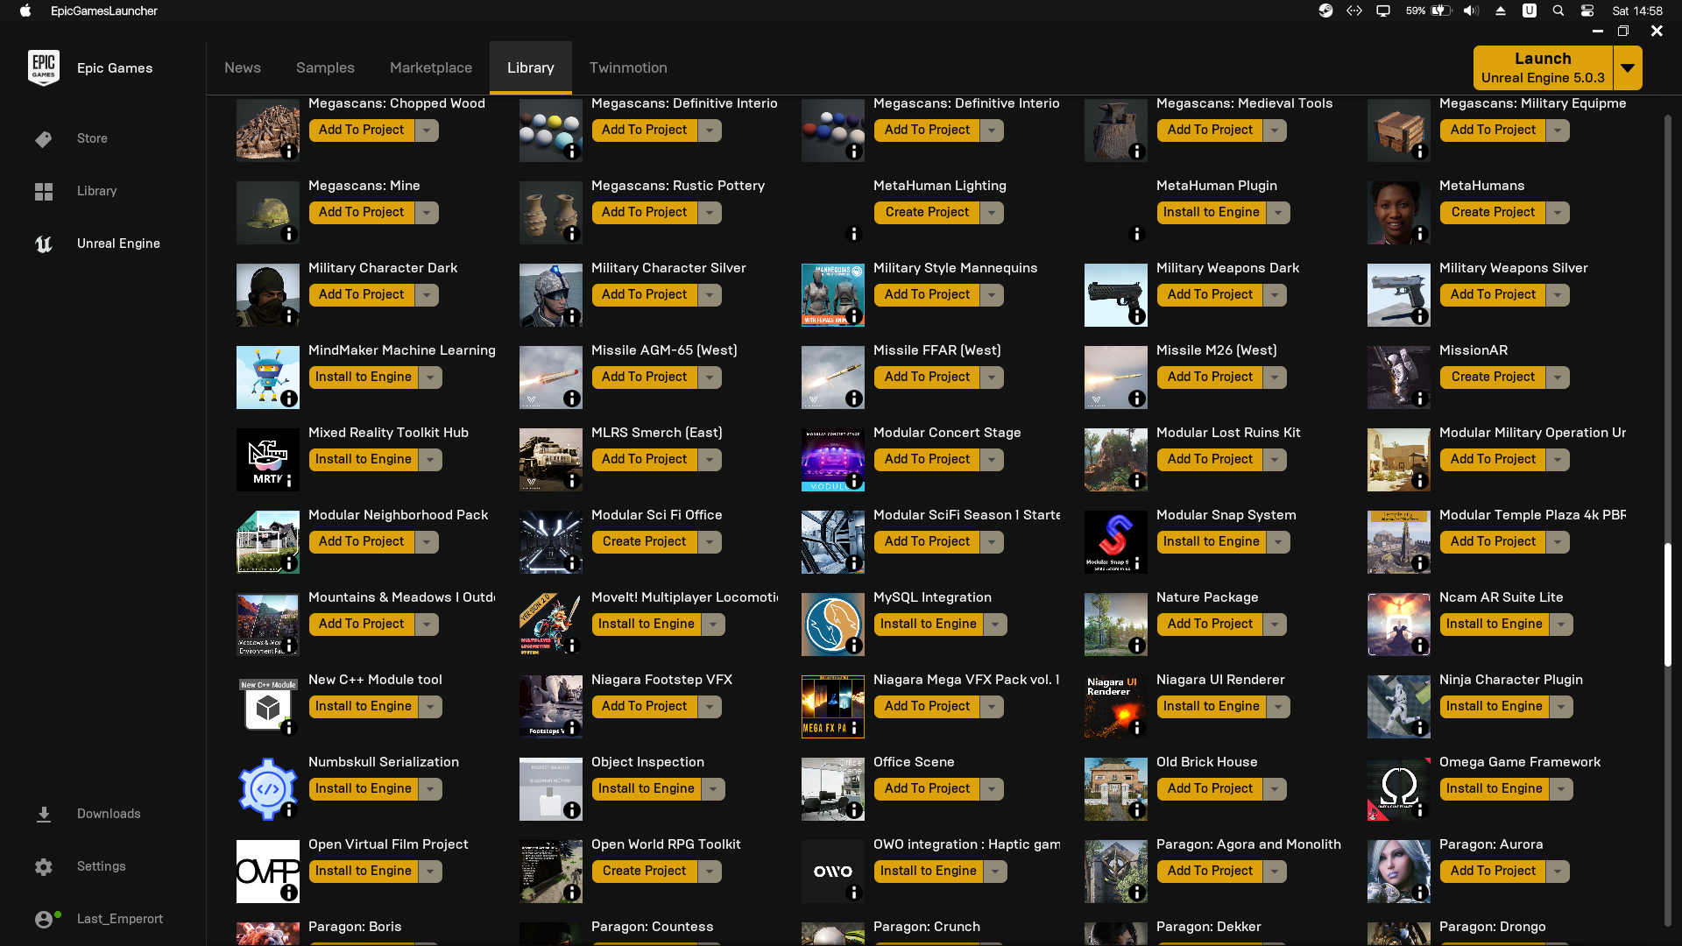
Task: Launch Unreal Engine 5.0.3
Action: [1543, 68]
